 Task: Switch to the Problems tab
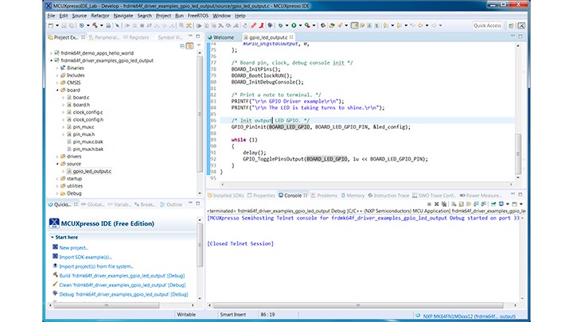tap(327, 195)
